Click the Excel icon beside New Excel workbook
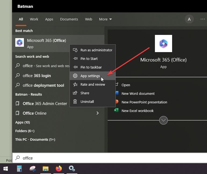The image size is (207, 174). click(116, 110)
